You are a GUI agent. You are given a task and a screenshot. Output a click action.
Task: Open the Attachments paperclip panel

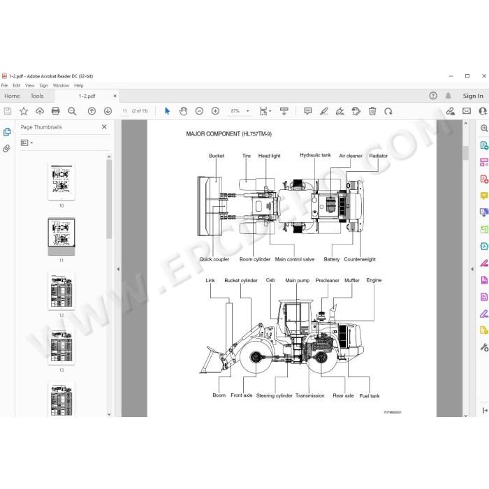click(7, 148)
